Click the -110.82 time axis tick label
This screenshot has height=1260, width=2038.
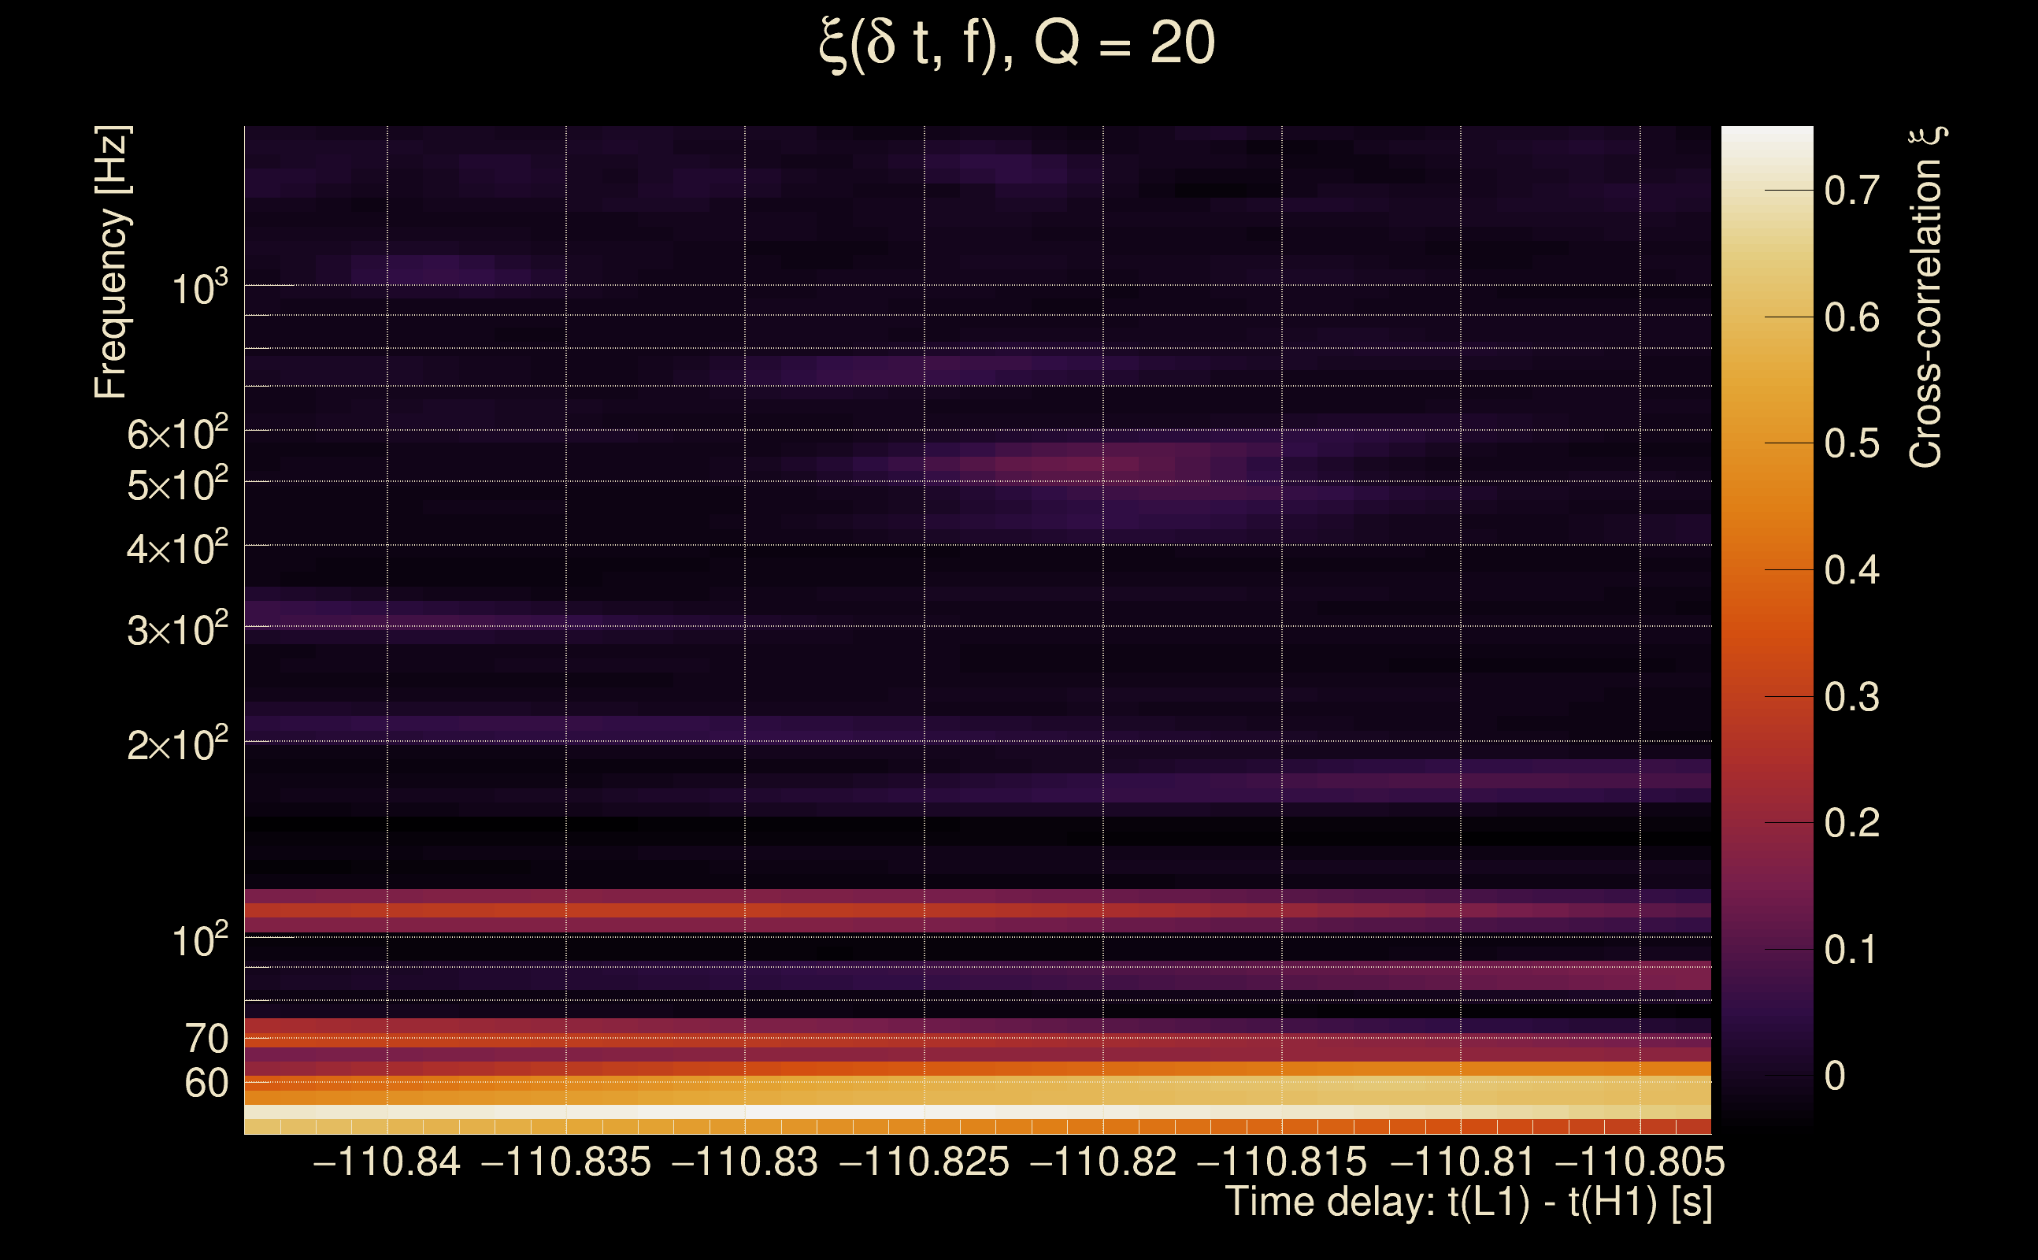1103,1162
